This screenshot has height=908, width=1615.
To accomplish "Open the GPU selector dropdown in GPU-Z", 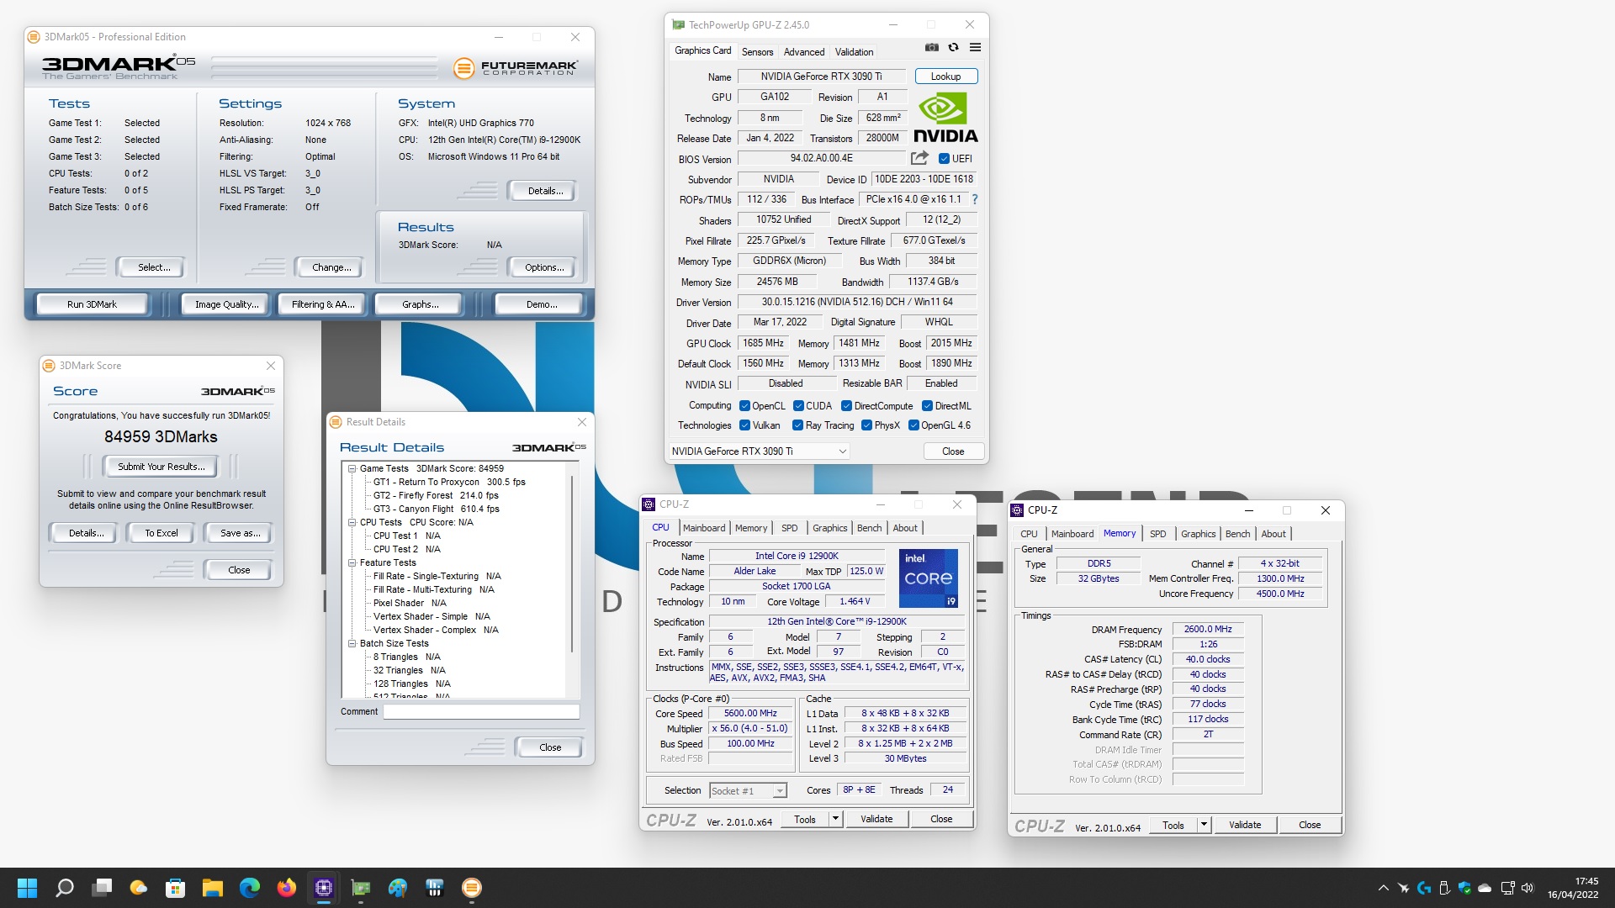I will pyautogui.click(x=759, y=451).
